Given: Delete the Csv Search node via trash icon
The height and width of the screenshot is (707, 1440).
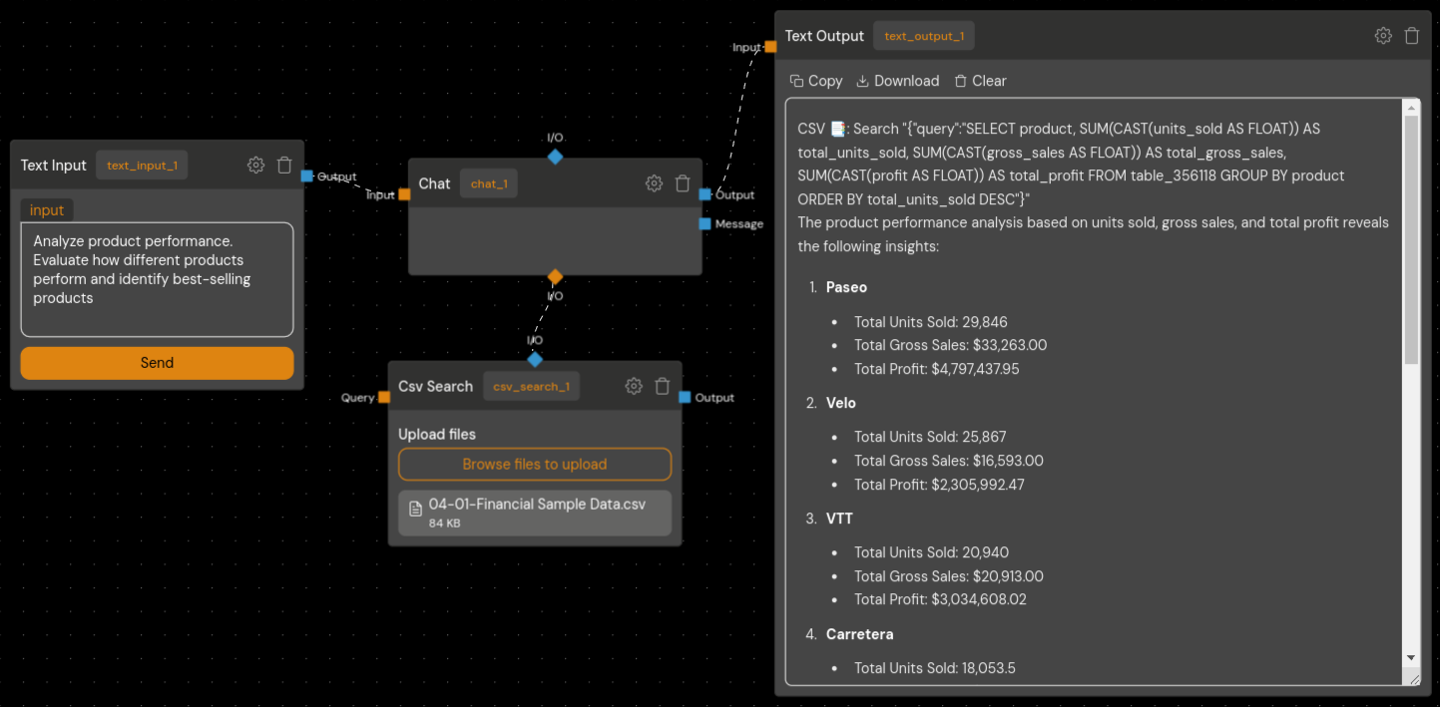Looking at the screenshot, I should (663, 386).
